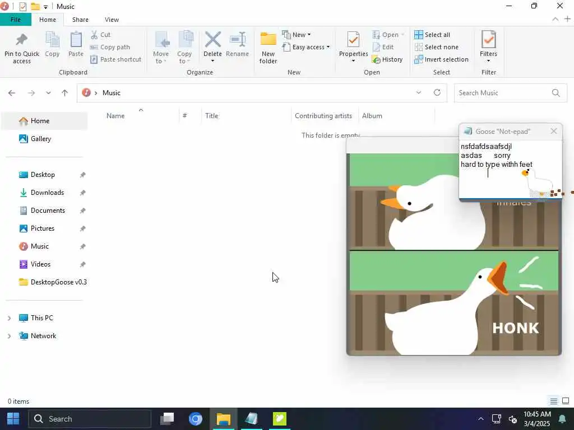The image size is (574, 430).
Task: Click the Delete red X icon
Action: (x=212, y=40)
